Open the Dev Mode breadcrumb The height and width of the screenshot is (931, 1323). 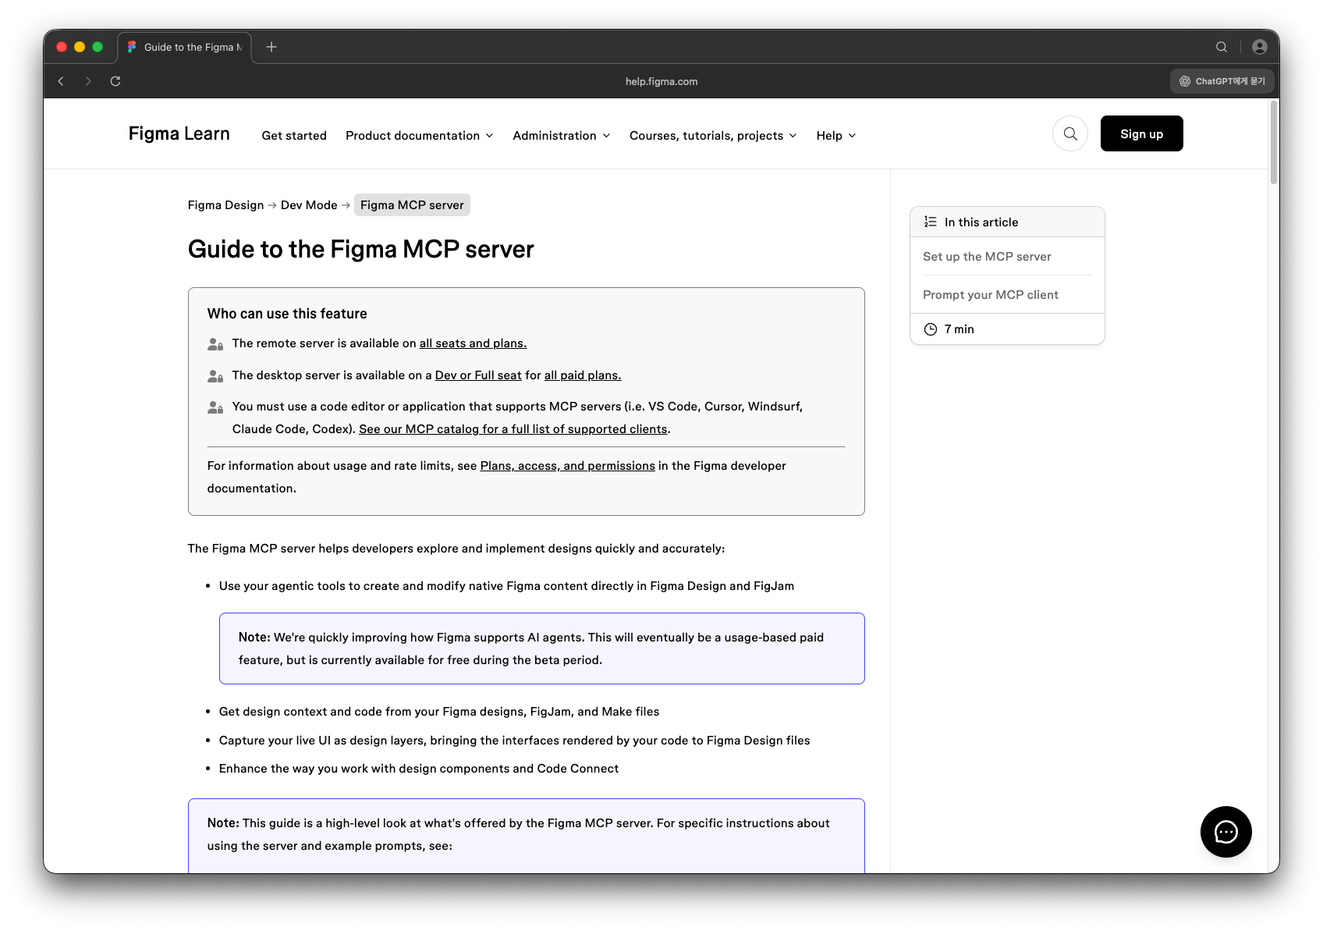point(309,205)
